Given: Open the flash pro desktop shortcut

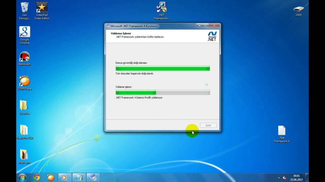Looking at the screenshot, I should (x=25, y=156).
